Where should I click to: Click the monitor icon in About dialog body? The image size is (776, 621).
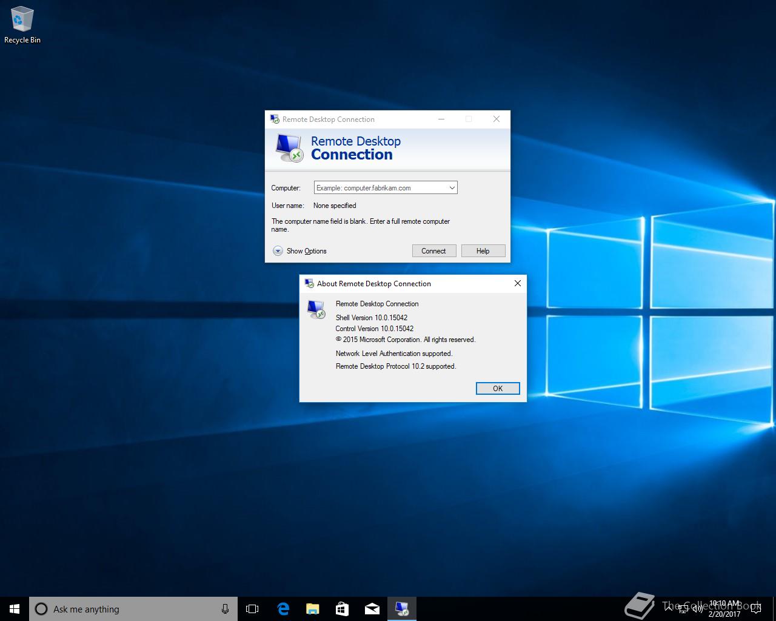[316, 309]
